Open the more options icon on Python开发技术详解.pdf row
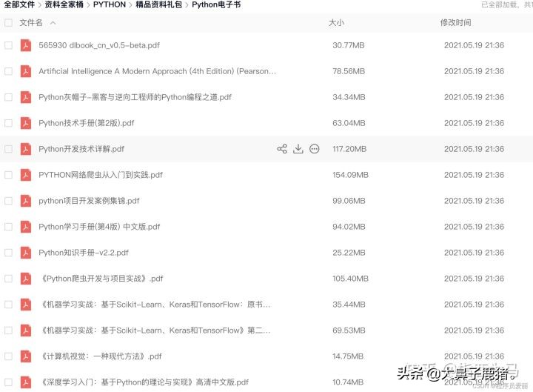Screen dimensions: 533x392 pyautogui.click(x=315, y=149)
